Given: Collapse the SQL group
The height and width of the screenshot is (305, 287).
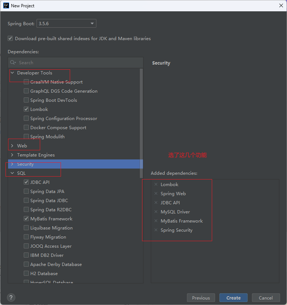Looking at the screenshot, I should click(x=12, y=173).
